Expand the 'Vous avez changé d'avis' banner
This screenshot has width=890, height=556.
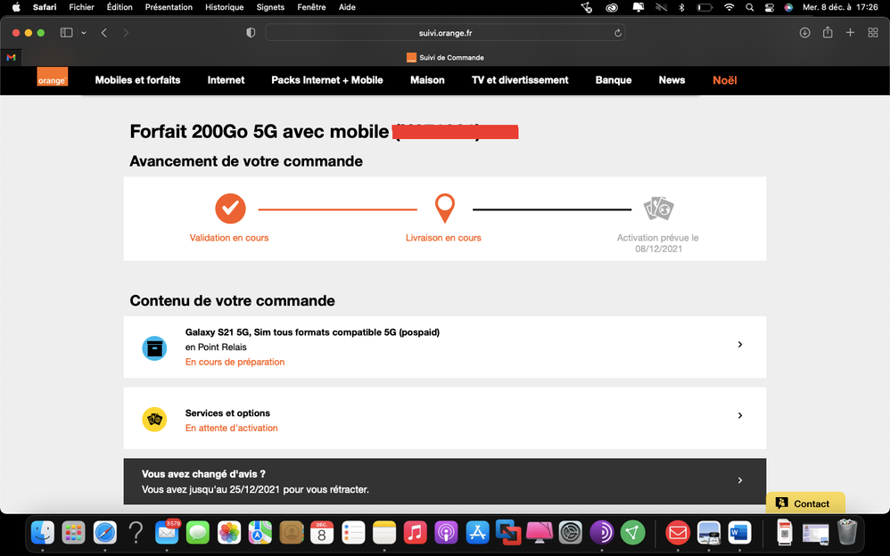pyautogui.click(x=739, y=481)
